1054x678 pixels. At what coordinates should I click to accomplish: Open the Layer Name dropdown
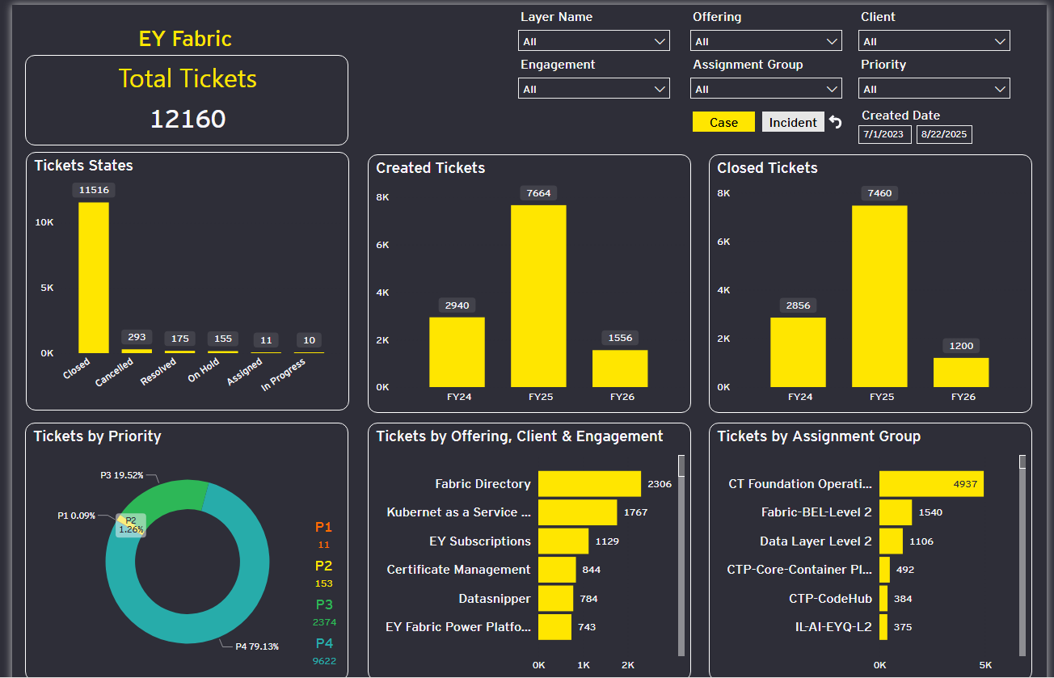(593, 41)
